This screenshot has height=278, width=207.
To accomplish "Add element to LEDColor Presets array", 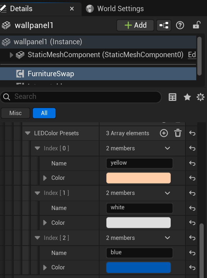I will tap(164, 133).
